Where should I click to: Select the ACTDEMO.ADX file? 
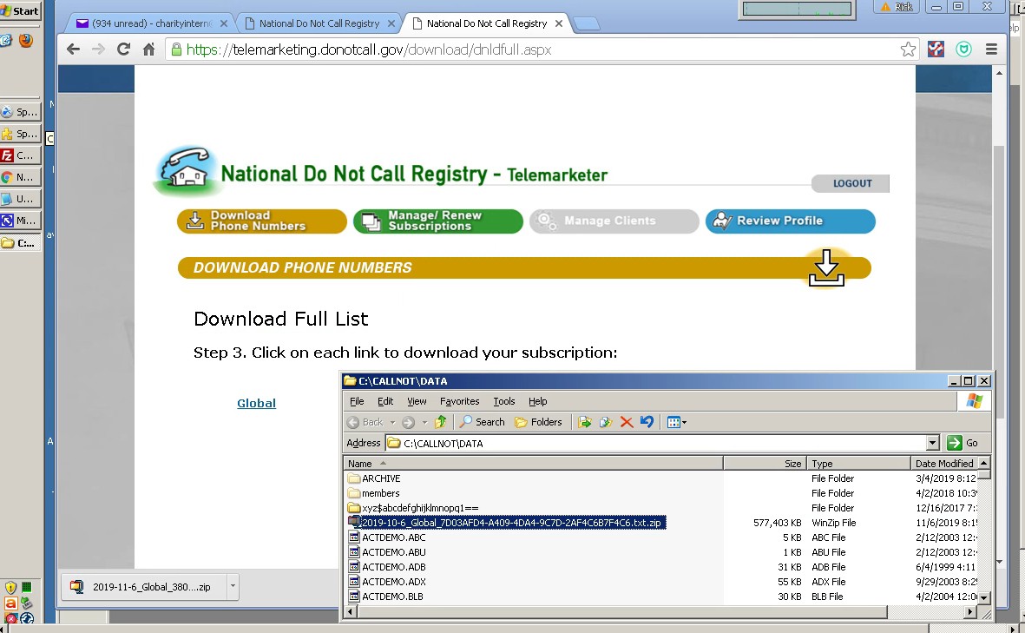pos(387,582)
